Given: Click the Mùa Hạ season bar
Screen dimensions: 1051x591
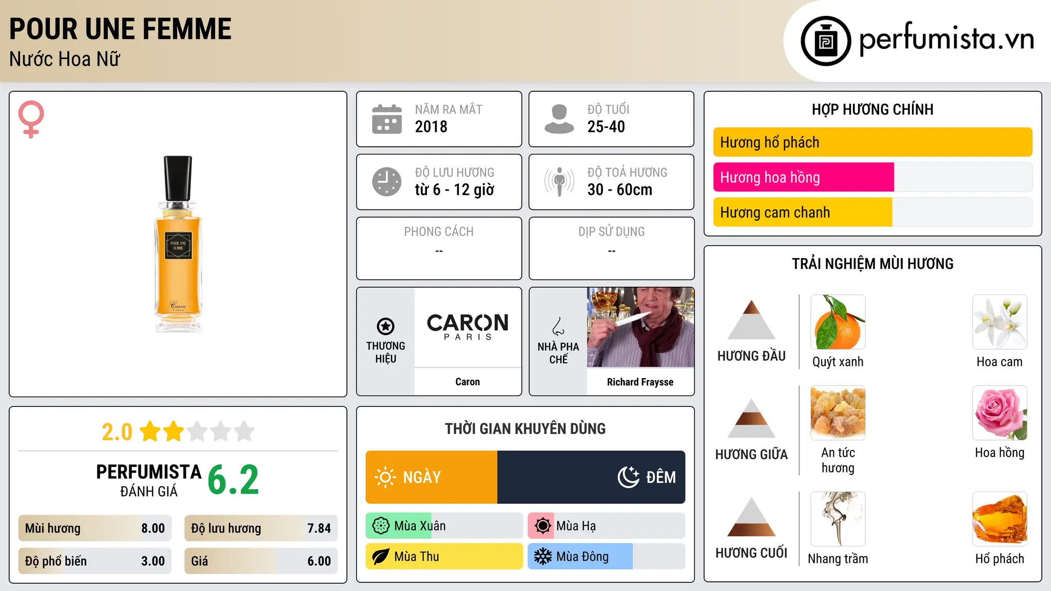Looking at the screenshot, I should tap(606, 526).
